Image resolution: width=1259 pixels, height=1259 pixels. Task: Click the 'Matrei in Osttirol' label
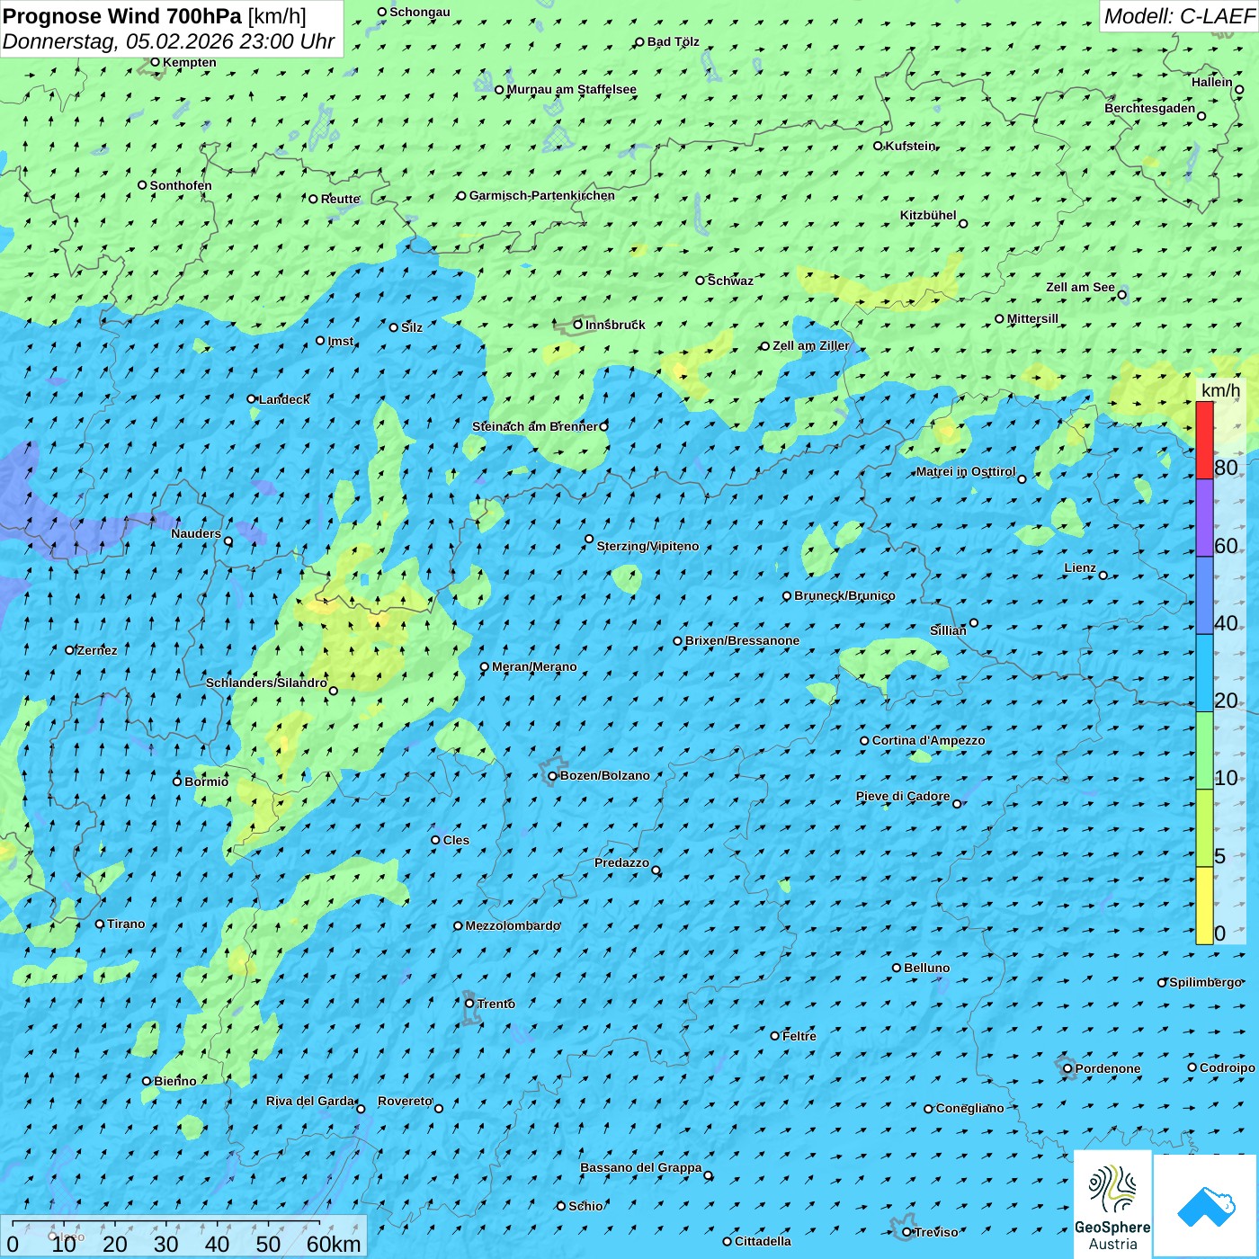click(x=966, y=472)
